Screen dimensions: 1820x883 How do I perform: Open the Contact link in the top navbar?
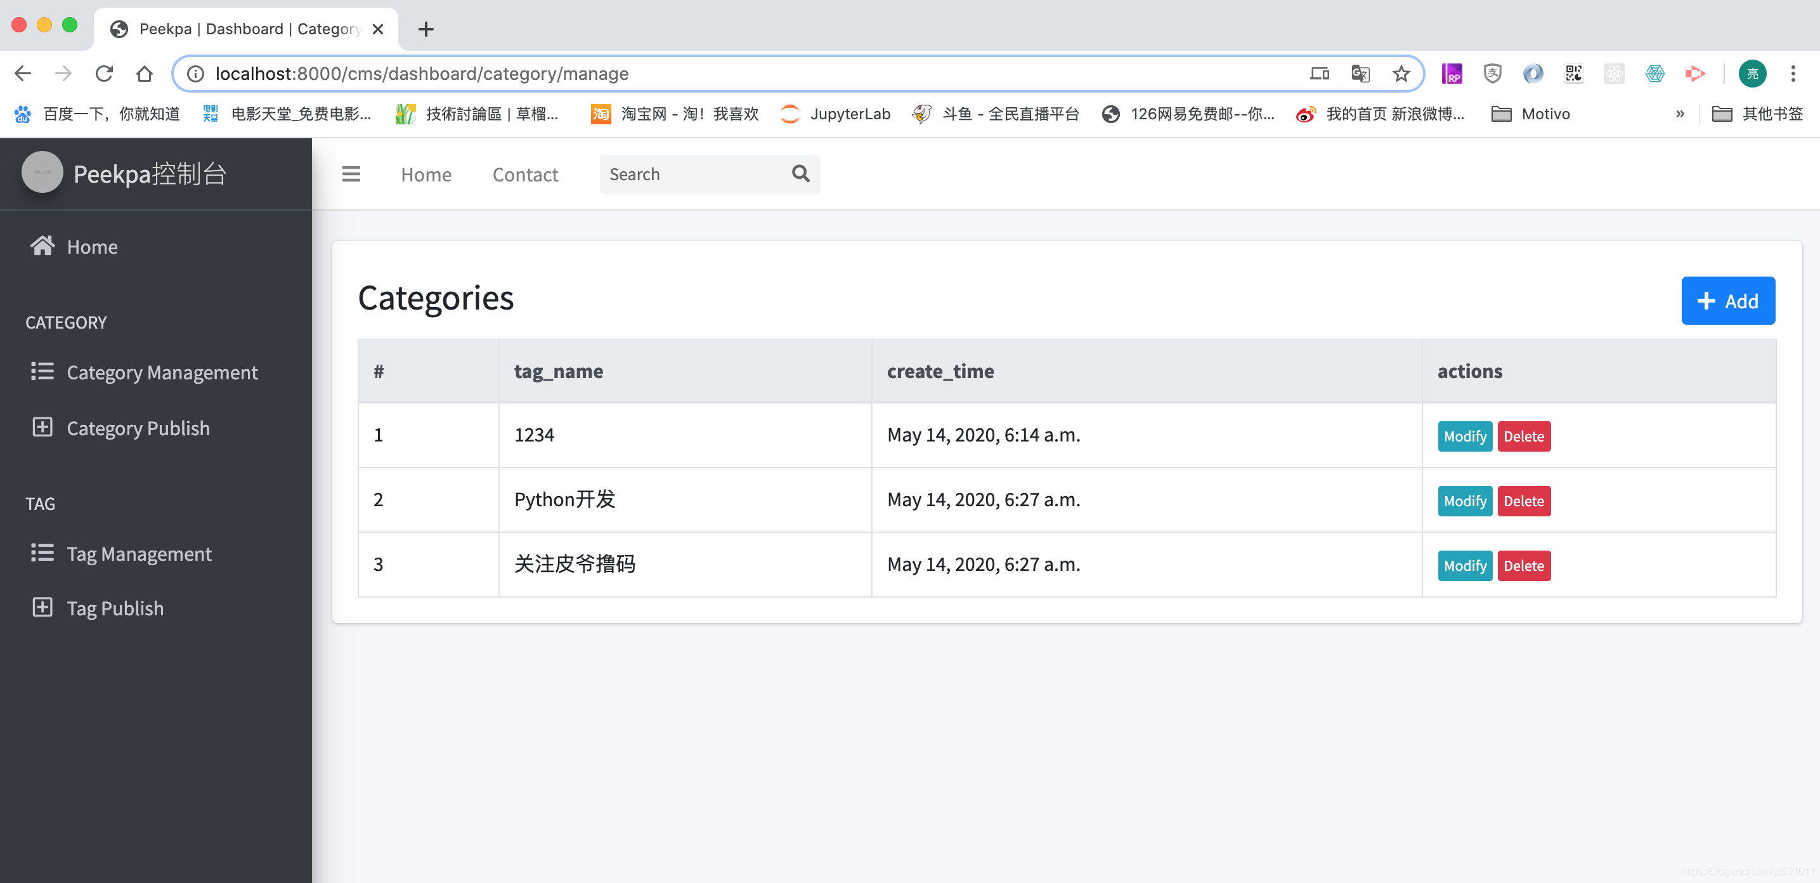click(525, 174)
